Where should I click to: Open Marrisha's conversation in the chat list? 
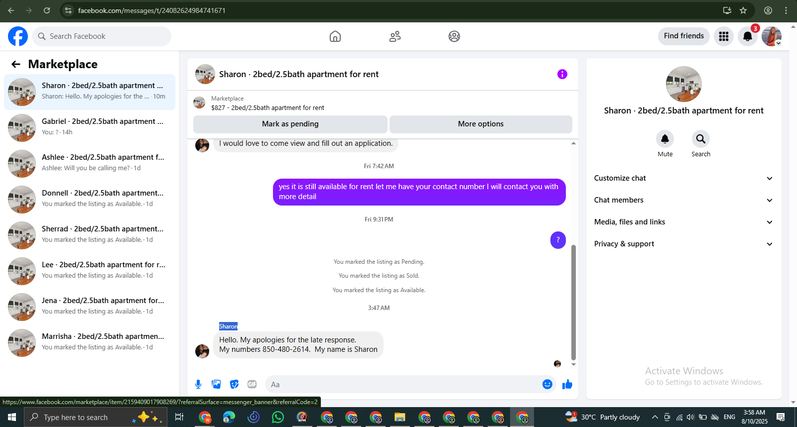(x=90, y=343)
